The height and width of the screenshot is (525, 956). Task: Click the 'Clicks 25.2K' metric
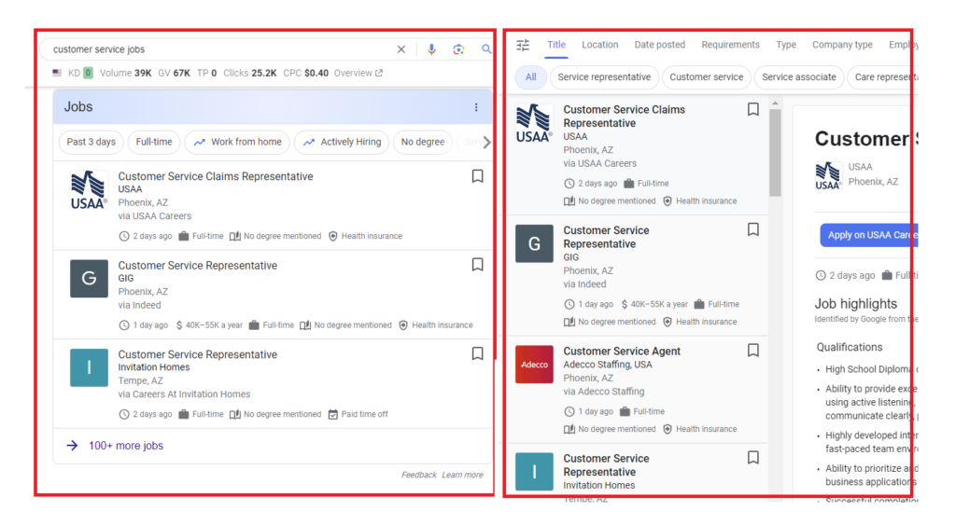point(249,73)
